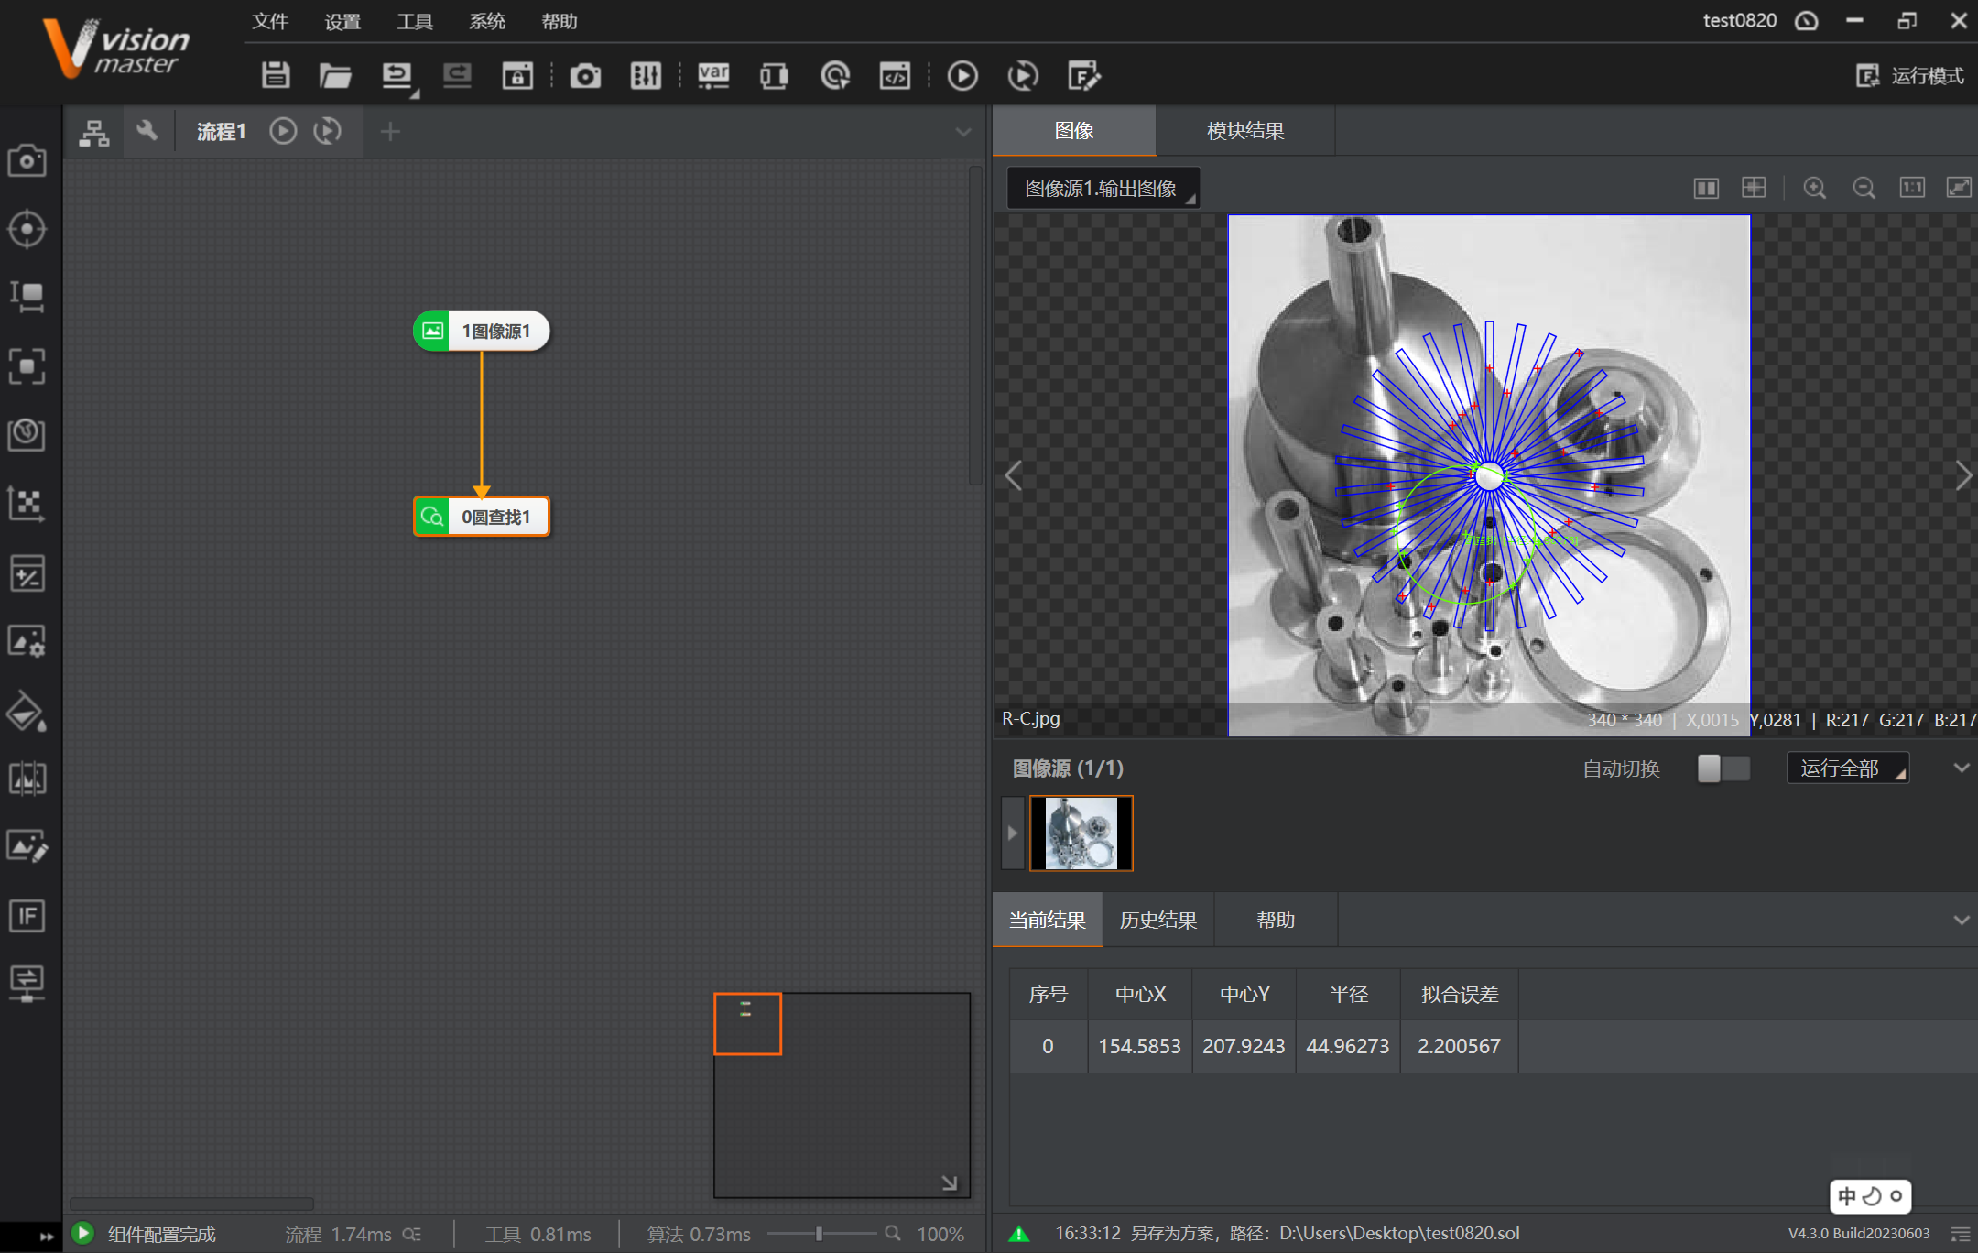
Task: Run 流程1 once
Action: click(x=283, y=131)
